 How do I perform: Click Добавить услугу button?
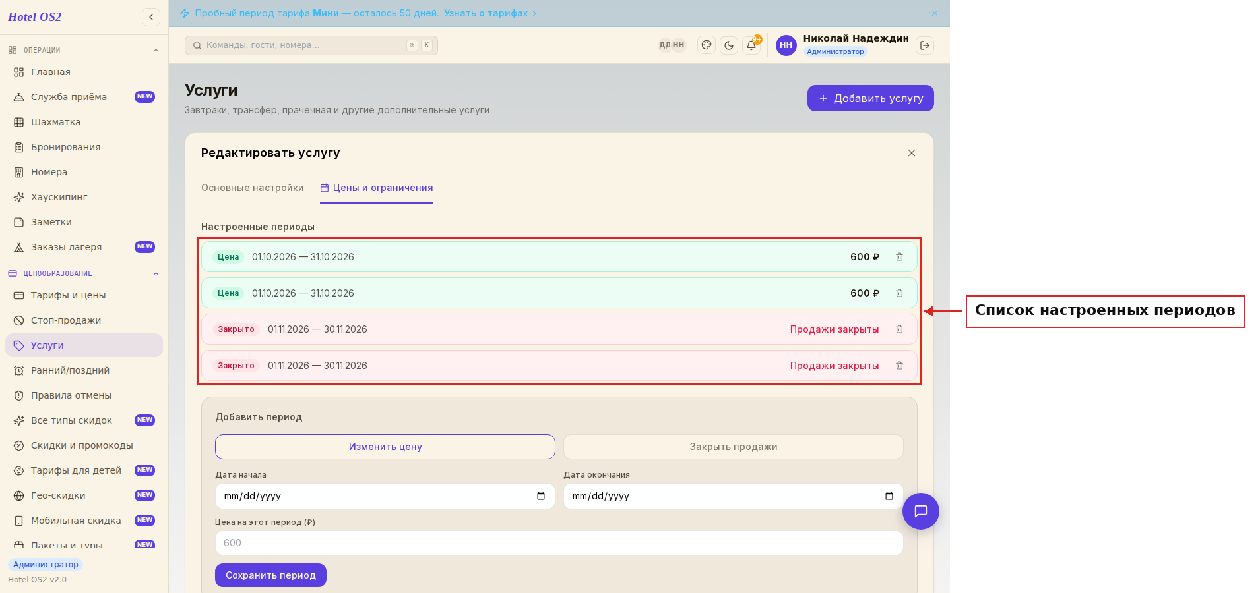[871, 98]
